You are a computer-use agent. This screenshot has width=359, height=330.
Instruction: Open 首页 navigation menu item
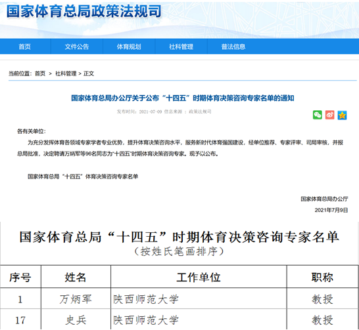[x=25, y=47]
